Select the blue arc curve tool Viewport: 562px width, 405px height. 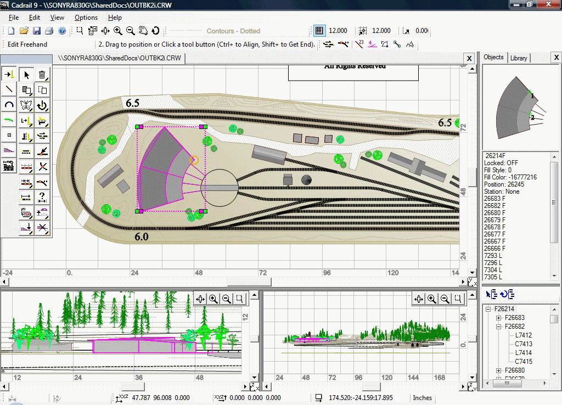coord(9,105)
